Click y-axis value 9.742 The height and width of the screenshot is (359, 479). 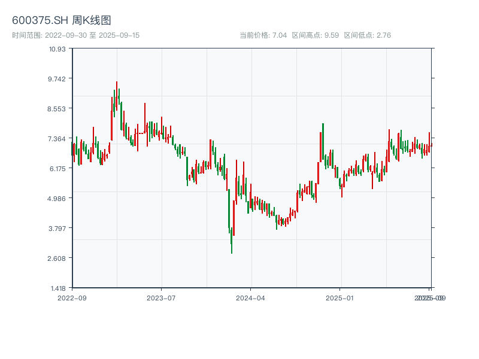56,79
